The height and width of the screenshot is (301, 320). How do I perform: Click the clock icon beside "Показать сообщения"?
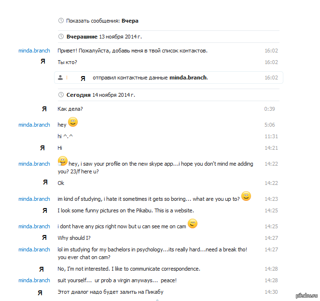point(61,21)
